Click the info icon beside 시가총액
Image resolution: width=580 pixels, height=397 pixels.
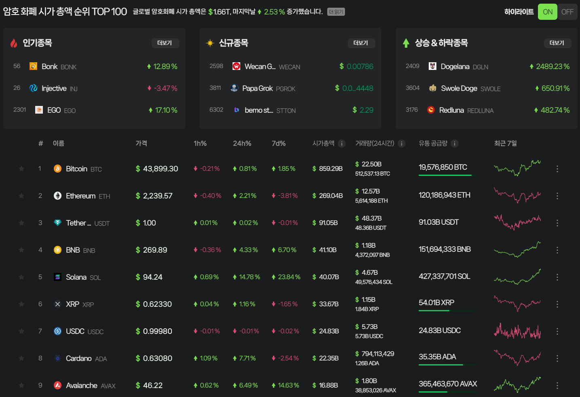click(x=342, y=144)
